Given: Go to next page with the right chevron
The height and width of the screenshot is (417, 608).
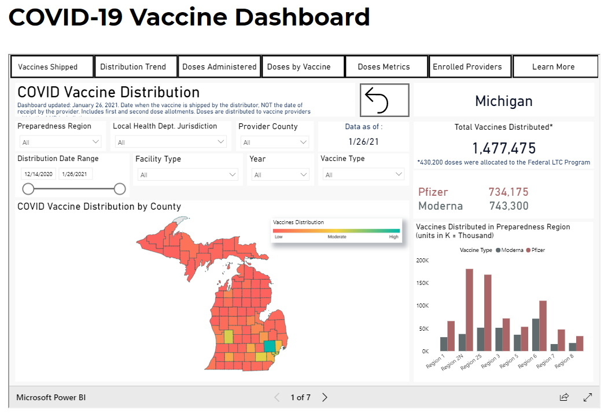Looking at the screenshot, I should [325, 397].
